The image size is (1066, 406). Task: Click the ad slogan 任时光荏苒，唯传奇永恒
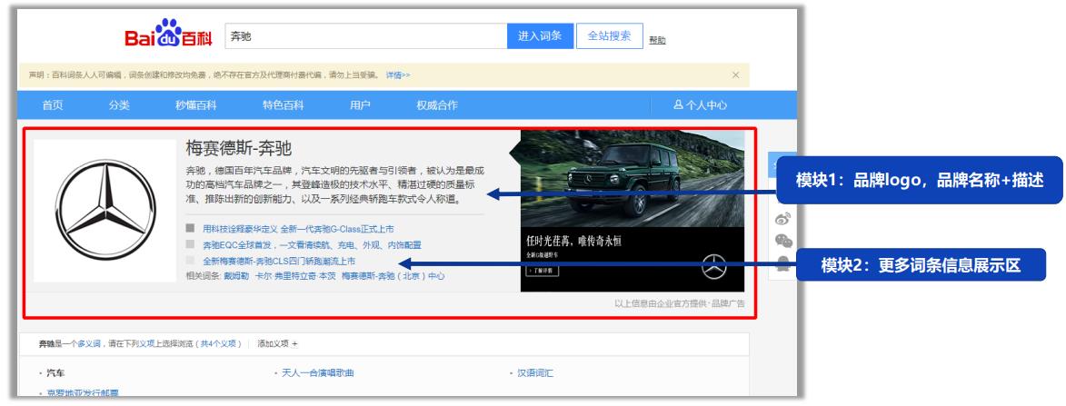click(x=574, y=241)
